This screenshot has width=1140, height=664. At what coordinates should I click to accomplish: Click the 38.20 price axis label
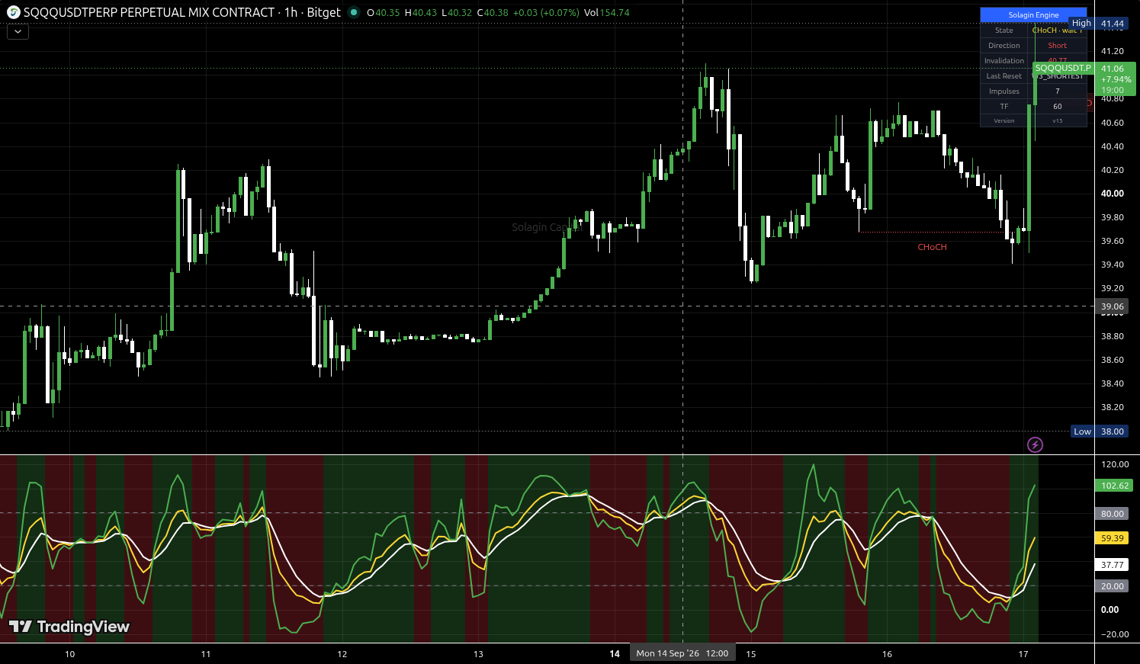[x=1113, y=407]
